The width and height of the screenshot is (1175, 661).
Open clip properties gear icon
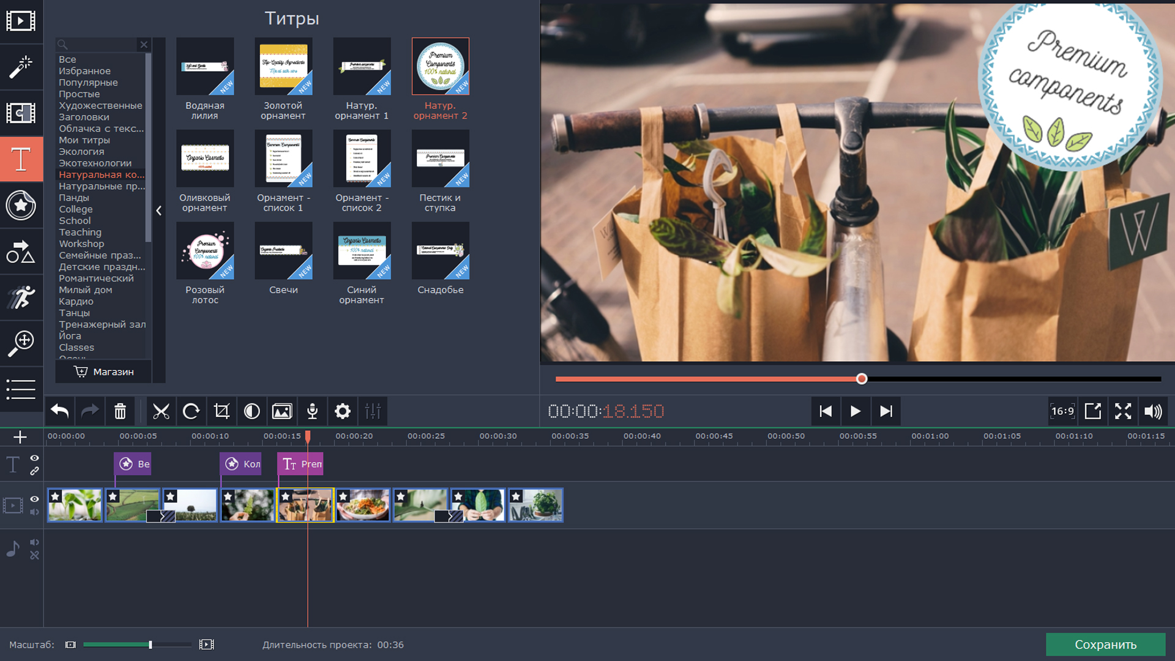click(343, 411)
